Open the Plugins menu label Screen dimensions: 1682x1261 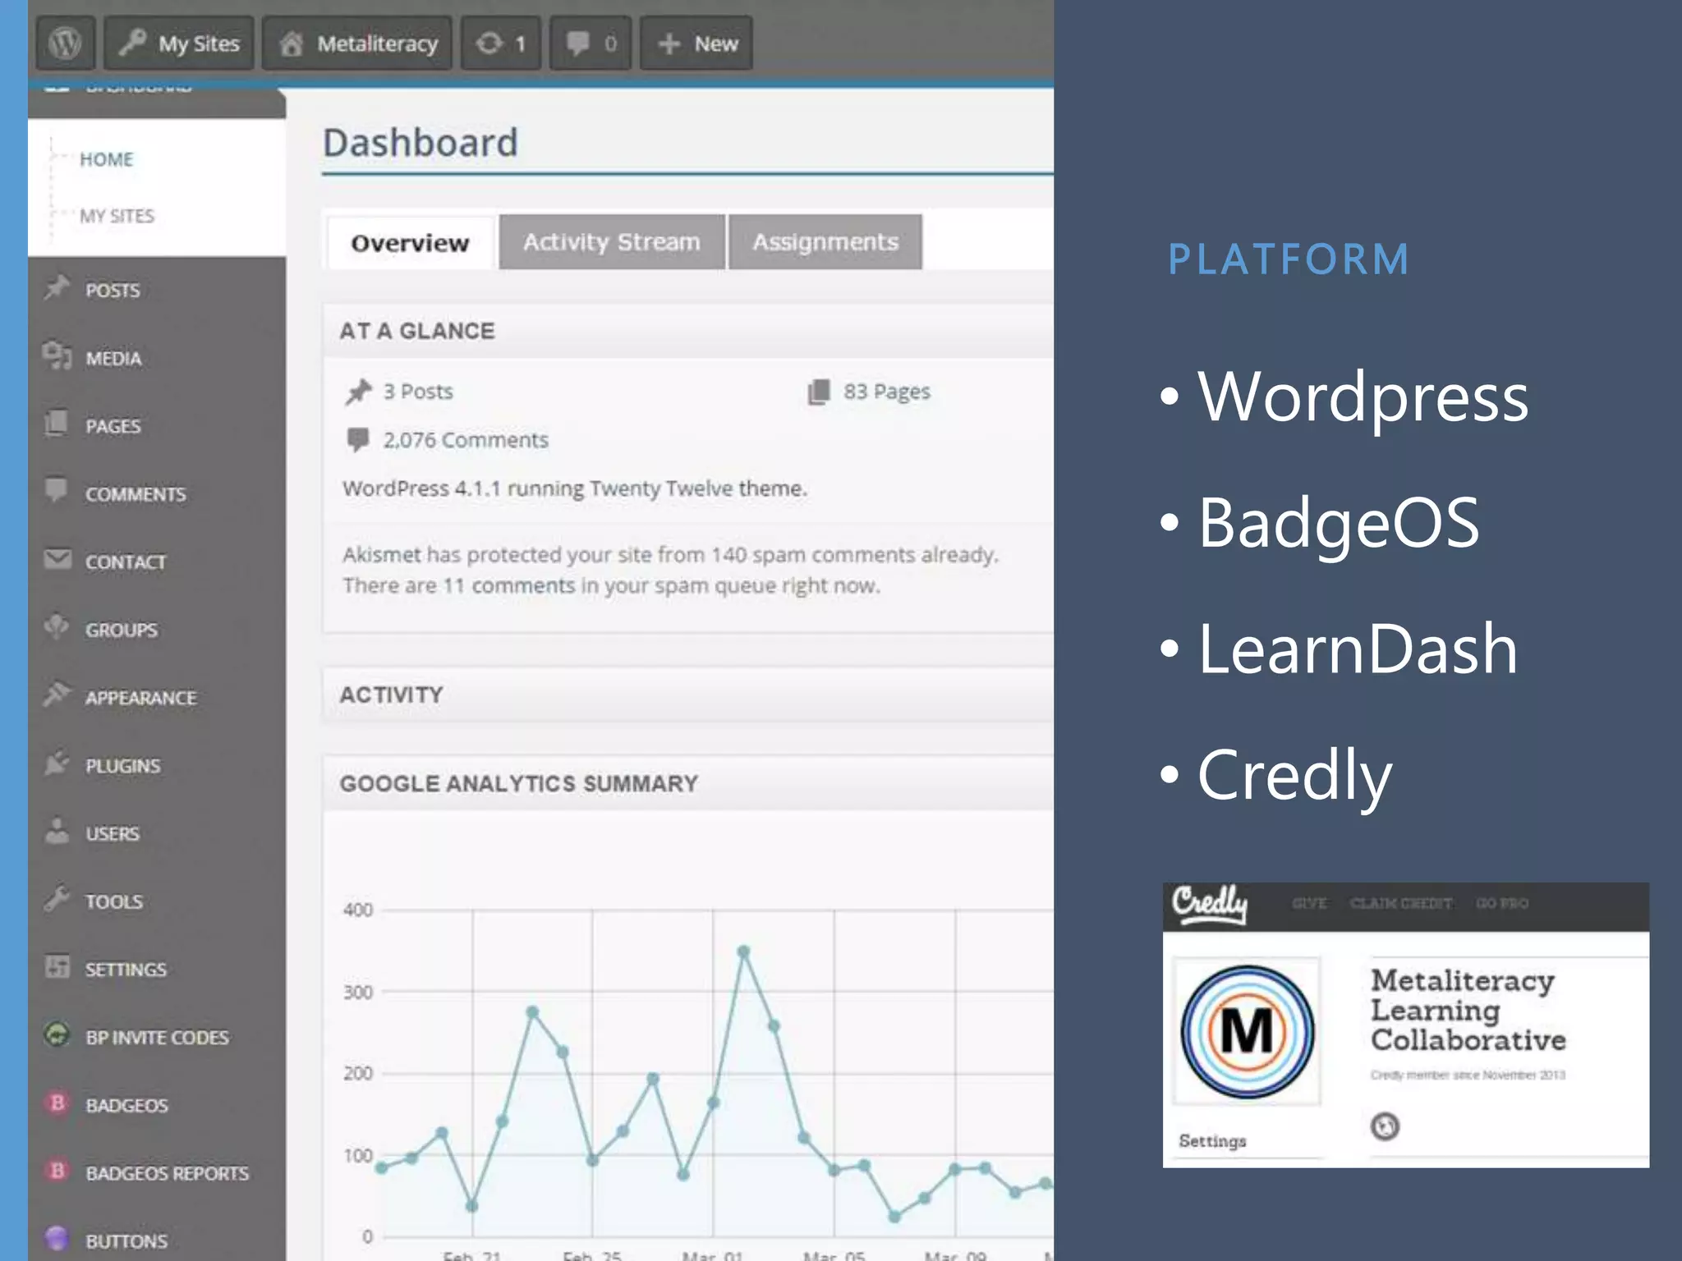click(x=123, y=766)
